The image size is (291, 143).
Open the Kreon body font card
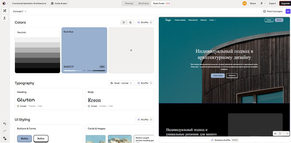(x=120, y=99)
